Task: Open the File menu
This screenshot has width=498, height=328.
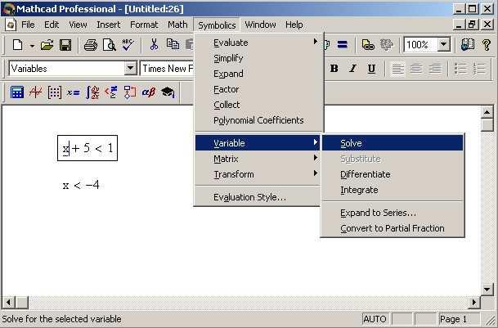Action: pyautogui.click(x=28, y=25)
